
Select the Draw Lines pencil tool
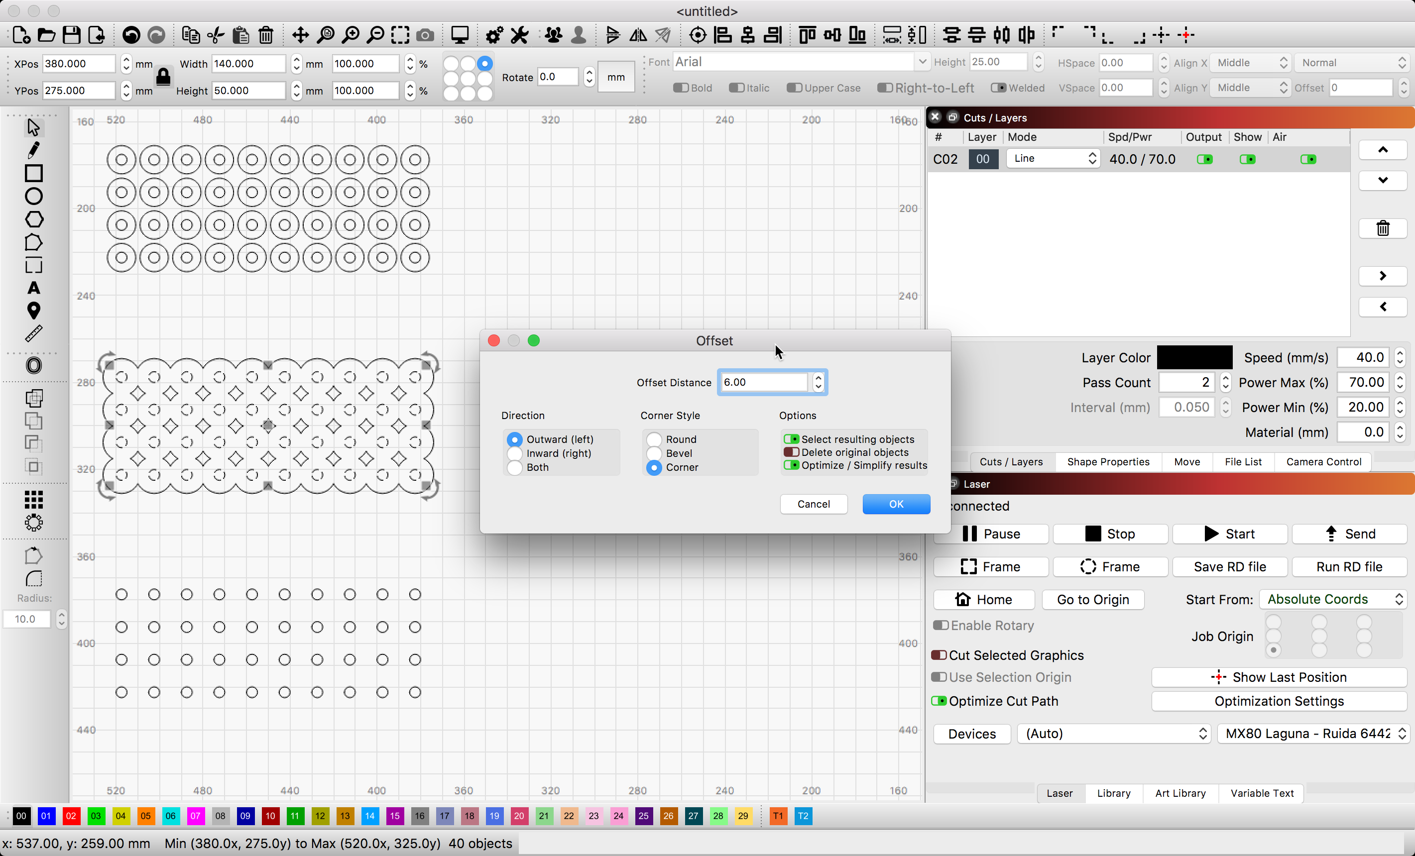[x=33, y=150]
